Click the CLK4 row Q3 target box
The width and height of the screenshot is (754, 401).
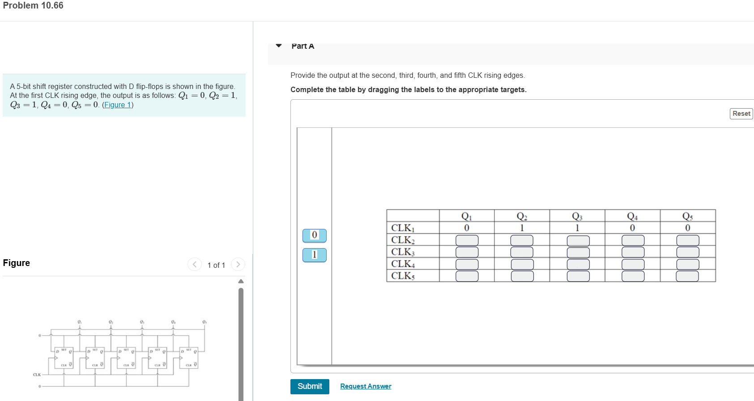coord(578,264)
